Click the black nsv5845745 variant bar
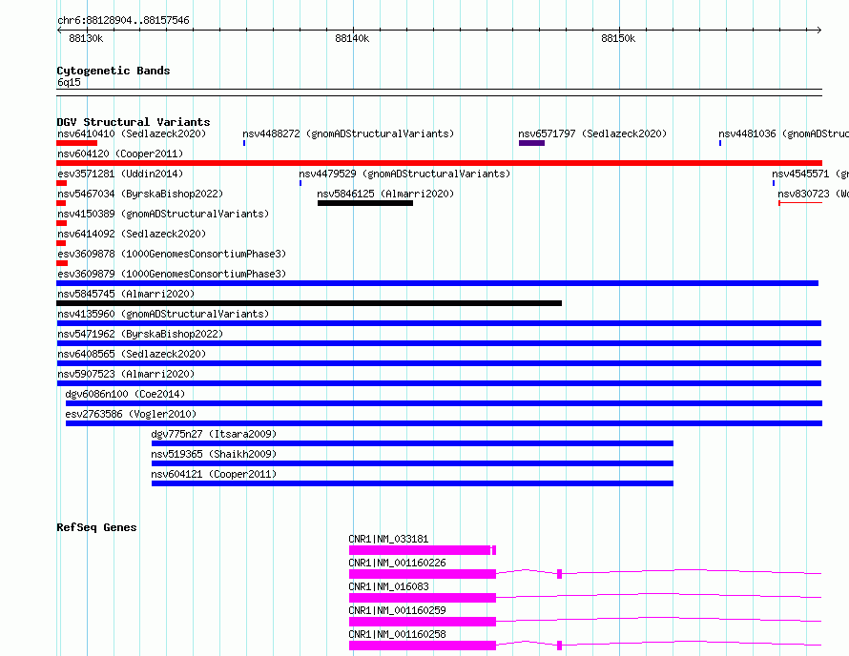 tap(309, 303)
